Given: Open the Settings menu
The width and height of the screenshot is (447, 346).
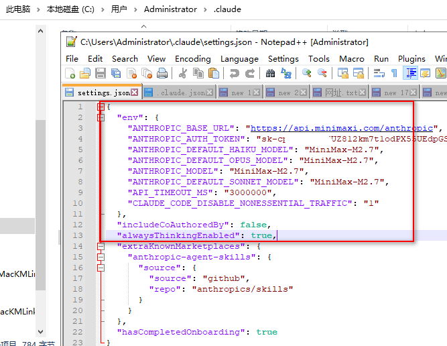Looking at the screenshot, I should [283, 59].
